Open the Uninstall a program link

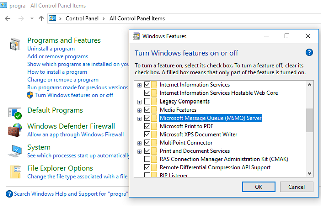[51, 49]
